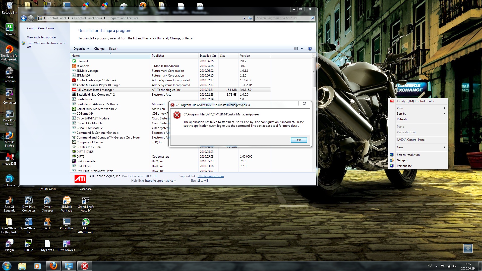Launch DivX Plus Player from desktop
Screen dimensions: 482x271
(9, 118)
